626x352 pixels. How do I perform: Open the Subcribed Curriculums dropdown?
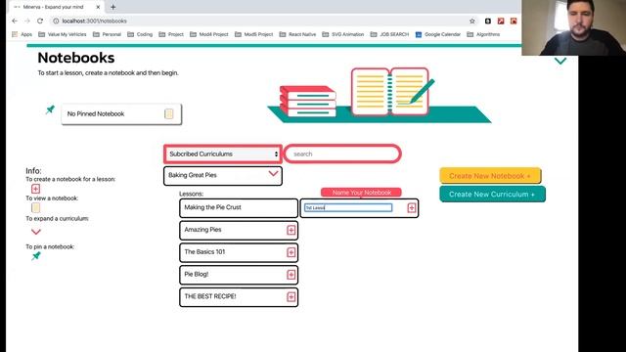pos(223,154)
